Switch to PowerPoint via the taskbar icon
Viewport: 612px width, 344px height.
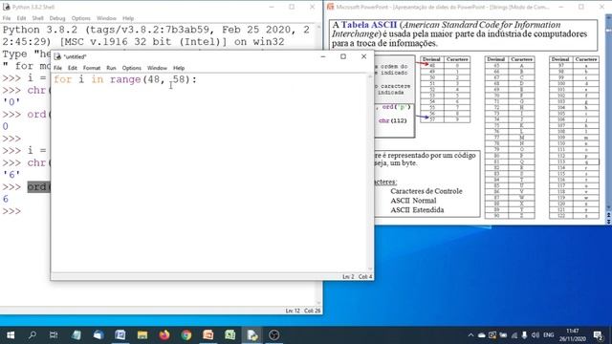pyautogui.click(x=208, y=335)
